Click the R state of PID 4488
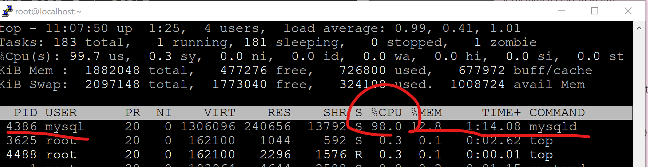This screenshot has width=648, height=167. click(x=359, y=155)
